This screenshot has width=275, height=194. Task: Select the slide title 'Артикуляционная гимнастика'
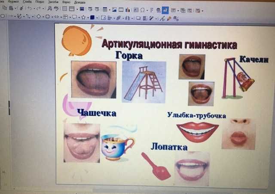(169, 44)
